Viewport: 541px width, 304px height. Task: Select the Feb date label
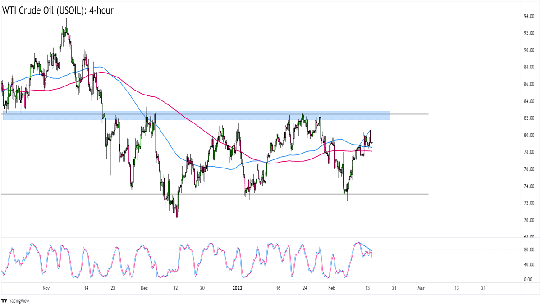[x=332, y=287]
